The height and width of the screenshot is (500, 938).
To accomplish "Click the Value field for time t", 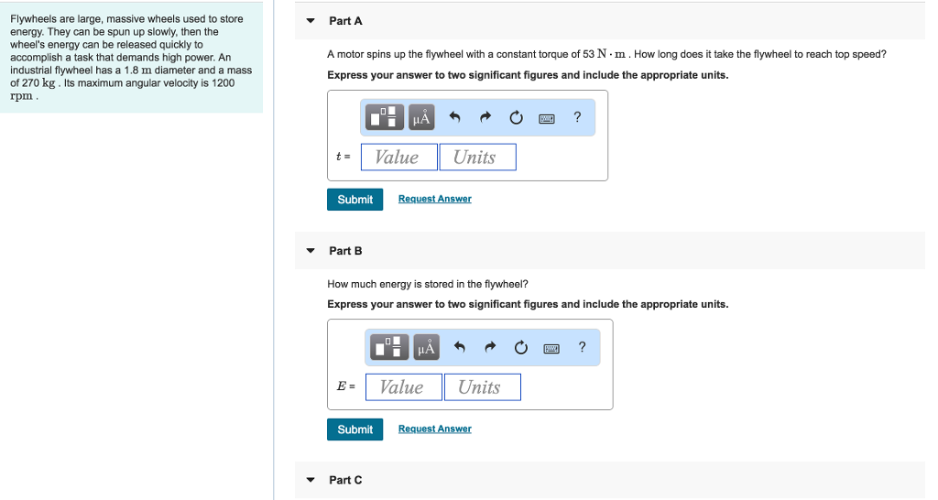I will click(398, 158).
